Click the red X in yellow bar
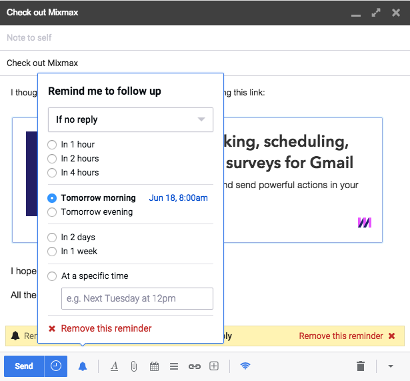The width and height of the screenshot is (410, 381). (x=391, y=336)
